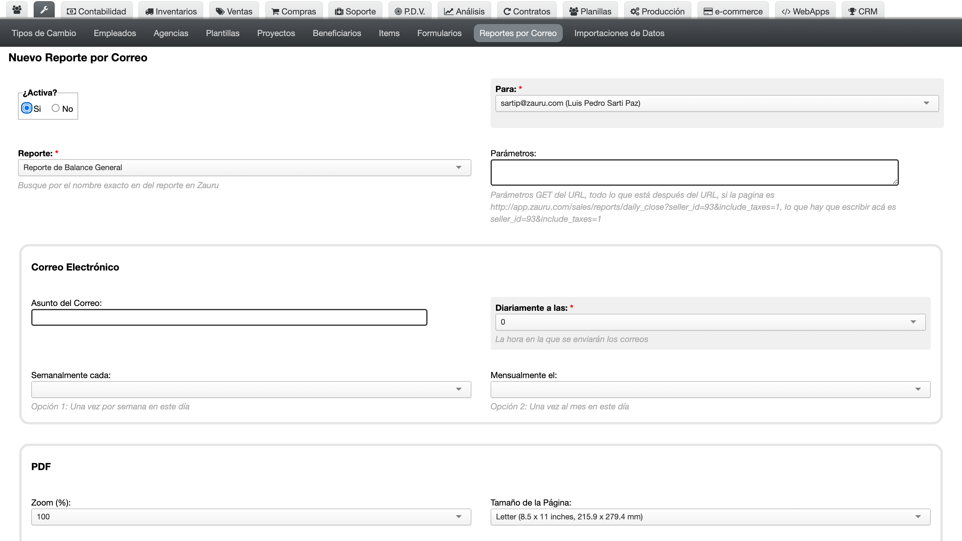This screenshot has width=962, height=541.
Task: Open the Zoom (%) dropdown
Action: pyautogui.click(x=251, y=517)
